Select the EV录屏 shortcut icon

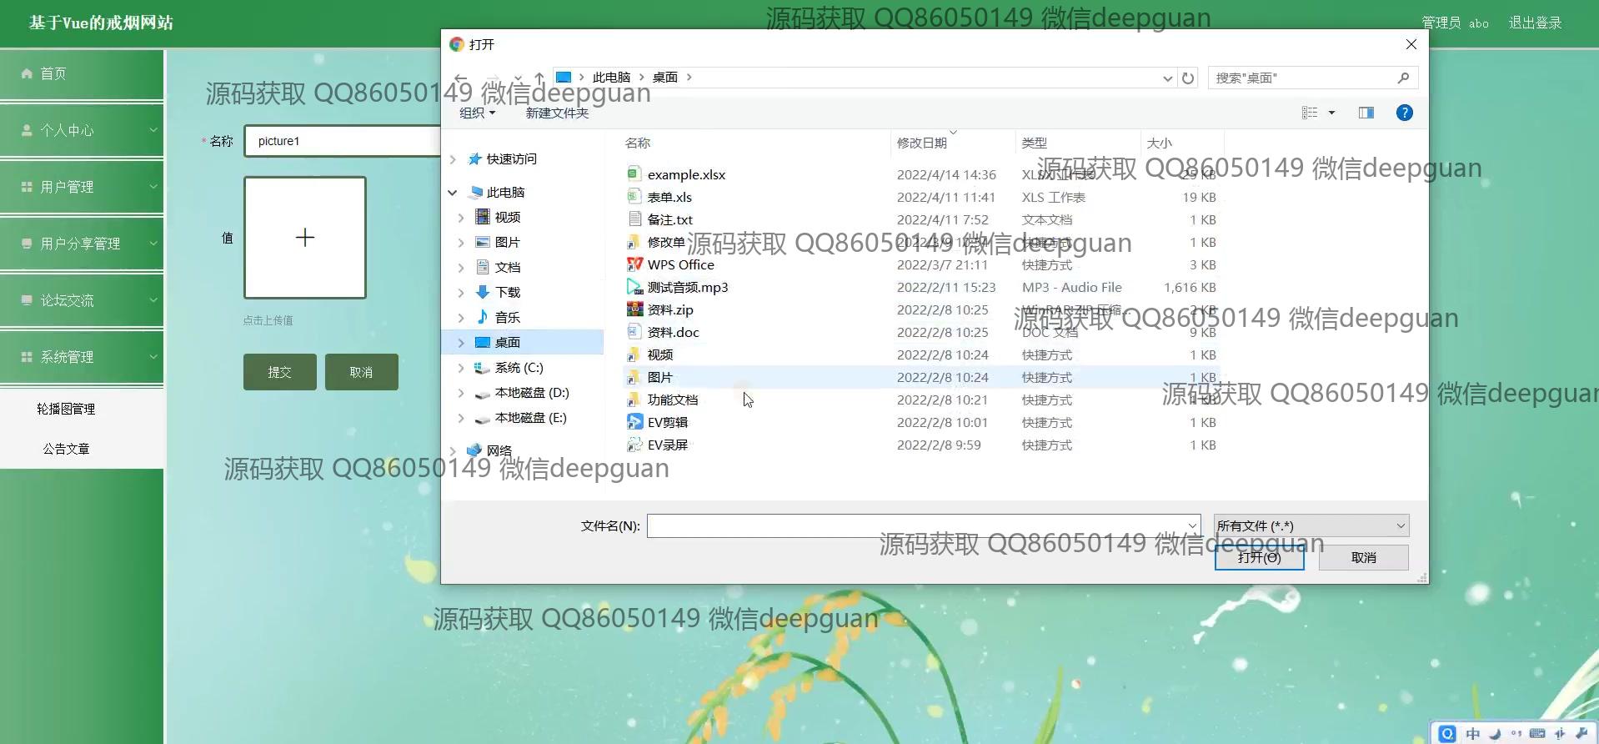pyautogui.click(x=634, y=445)
